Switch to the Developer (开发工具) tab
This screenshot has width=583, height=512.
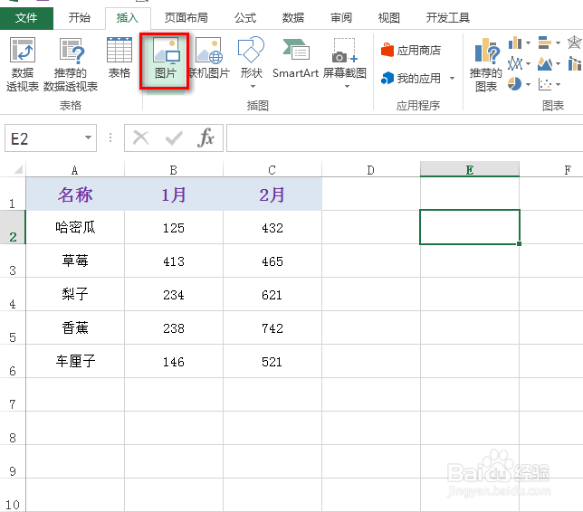click(447, 17)
